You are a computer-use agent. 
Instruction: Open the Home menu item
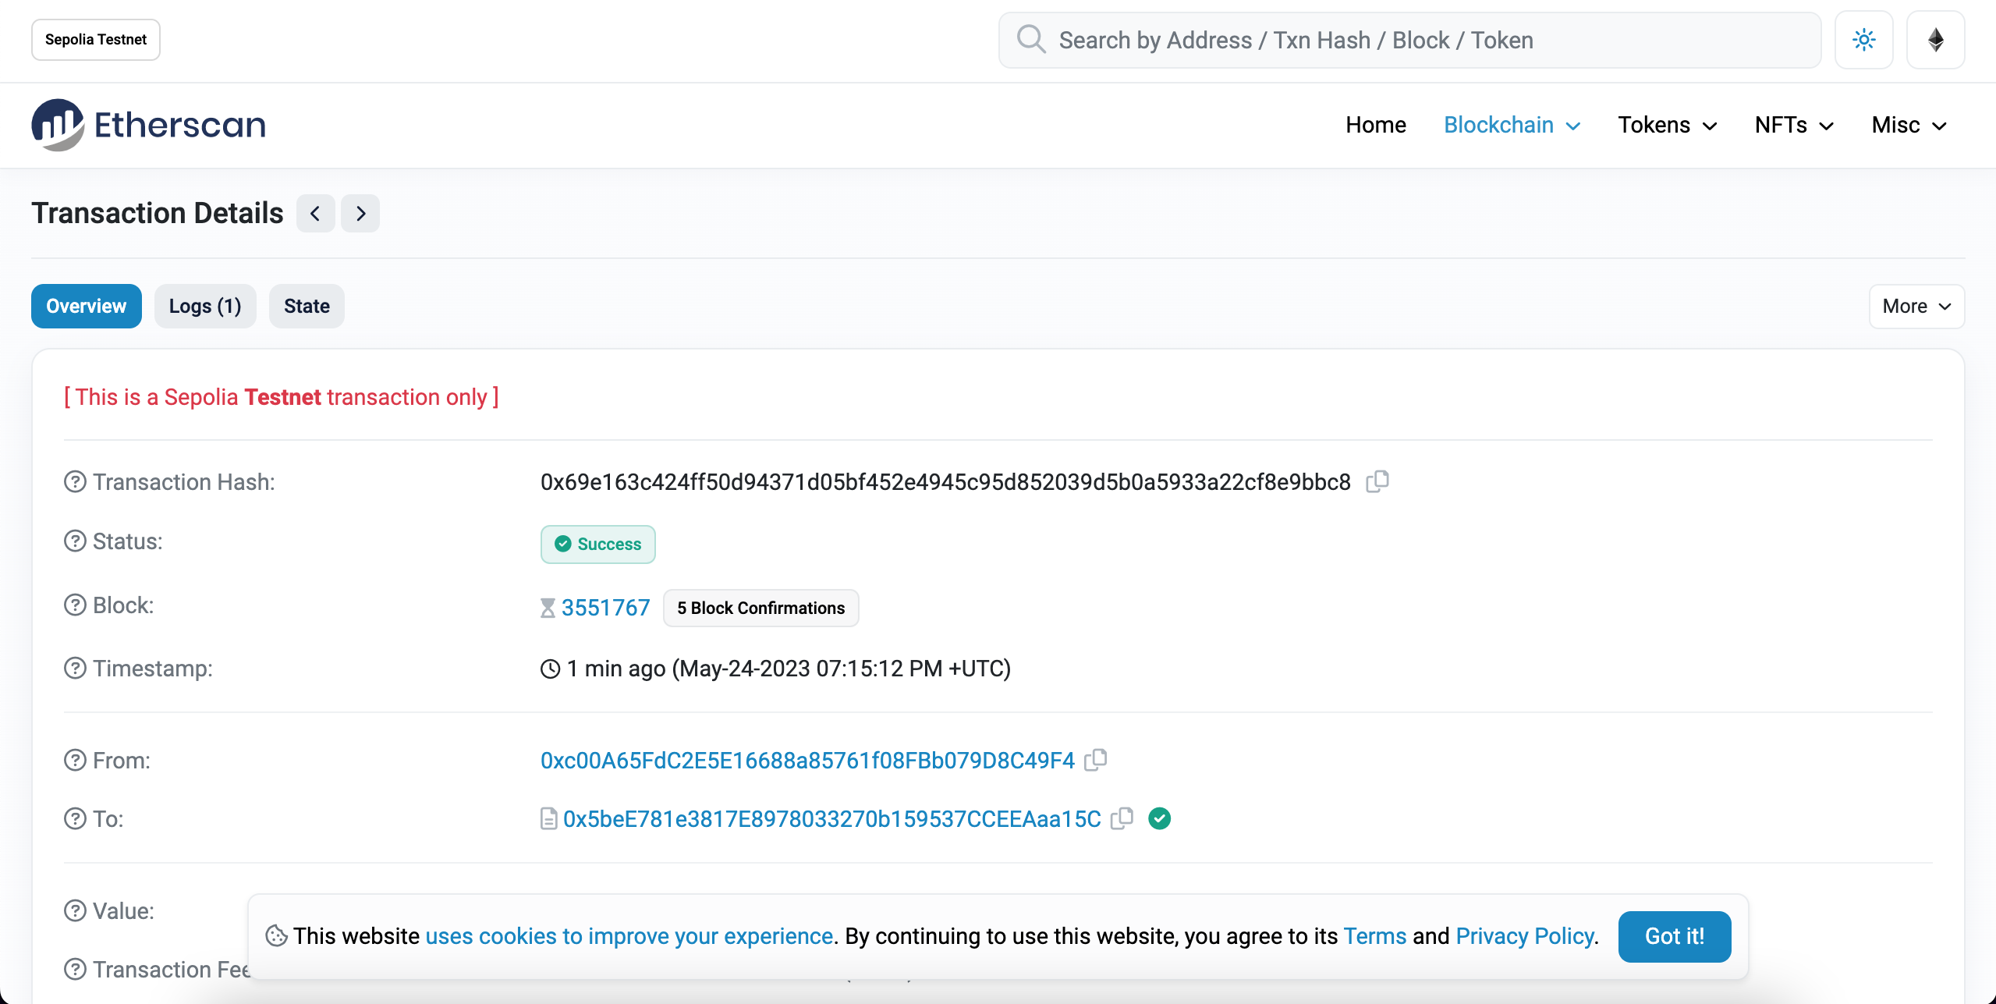coord(1375,125)
